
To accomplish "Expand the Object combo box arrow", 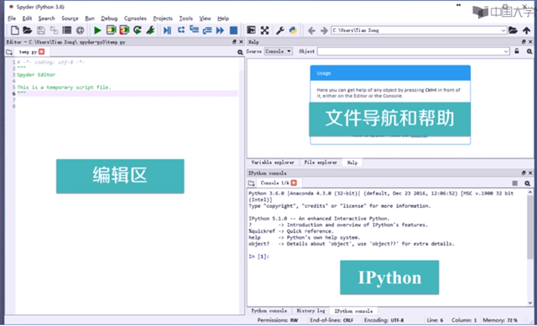I will point(506,51).
